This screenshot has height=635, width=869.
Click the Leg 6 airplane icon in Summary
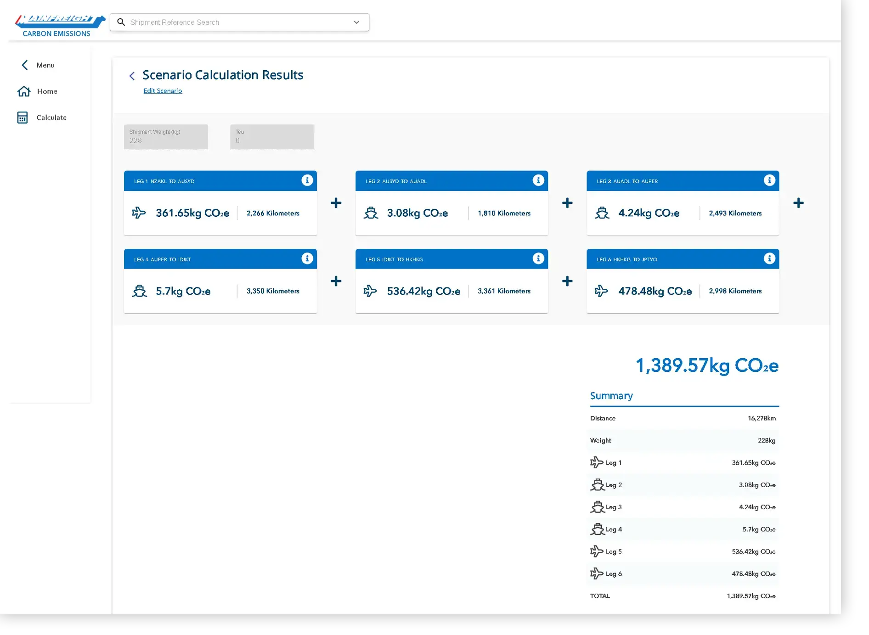[x=597, y=573]
